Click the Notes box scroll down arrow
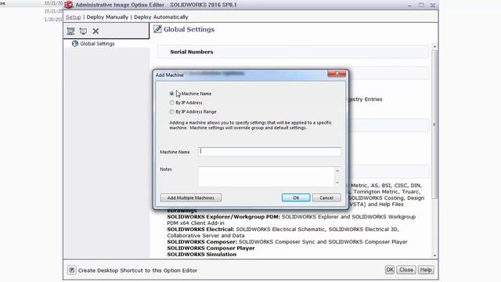Screen dimensions: 501x282 click(x=337, y=183)
